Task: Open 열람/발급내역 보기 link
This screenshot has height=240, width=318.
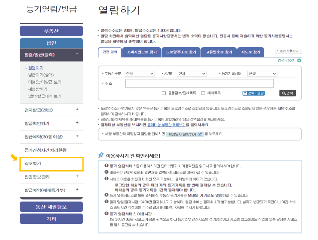Action: click(45, 96)
